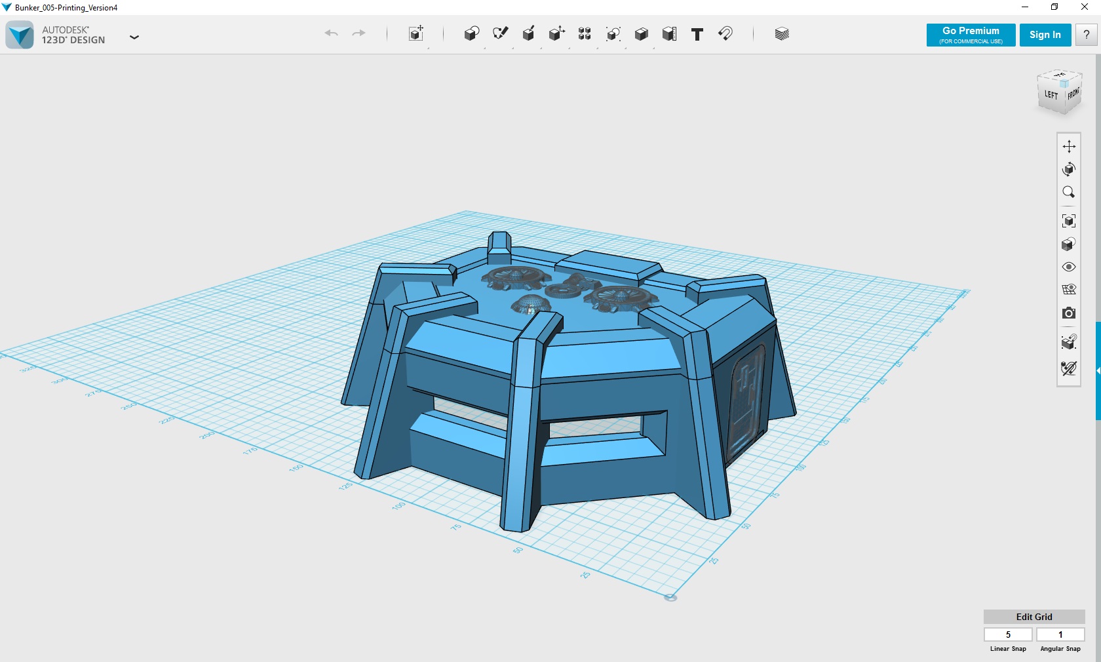Toggle grid visibility icon
The width and height of the screenshot is (1101, 662).
pyautogui.click(x=1069, y=290)
